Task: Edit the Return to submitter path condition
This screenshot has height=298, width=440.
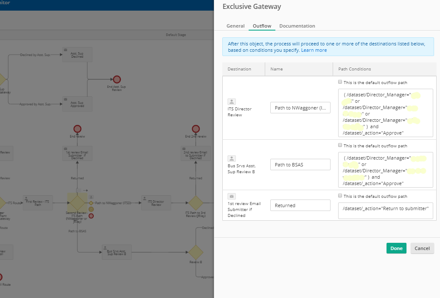Action: (385, 208)
